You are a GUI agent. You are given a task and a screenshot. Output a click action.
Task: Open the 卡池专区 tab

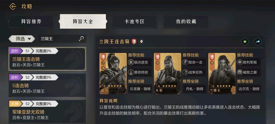(134, 21)
